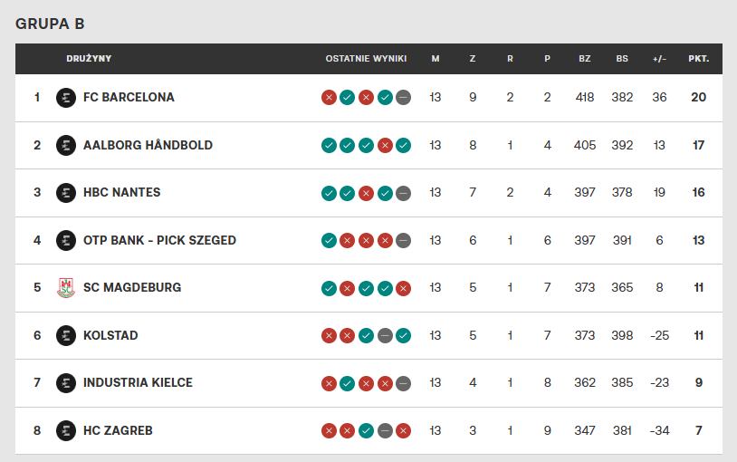Open the Industria Kielce team link

138,383
